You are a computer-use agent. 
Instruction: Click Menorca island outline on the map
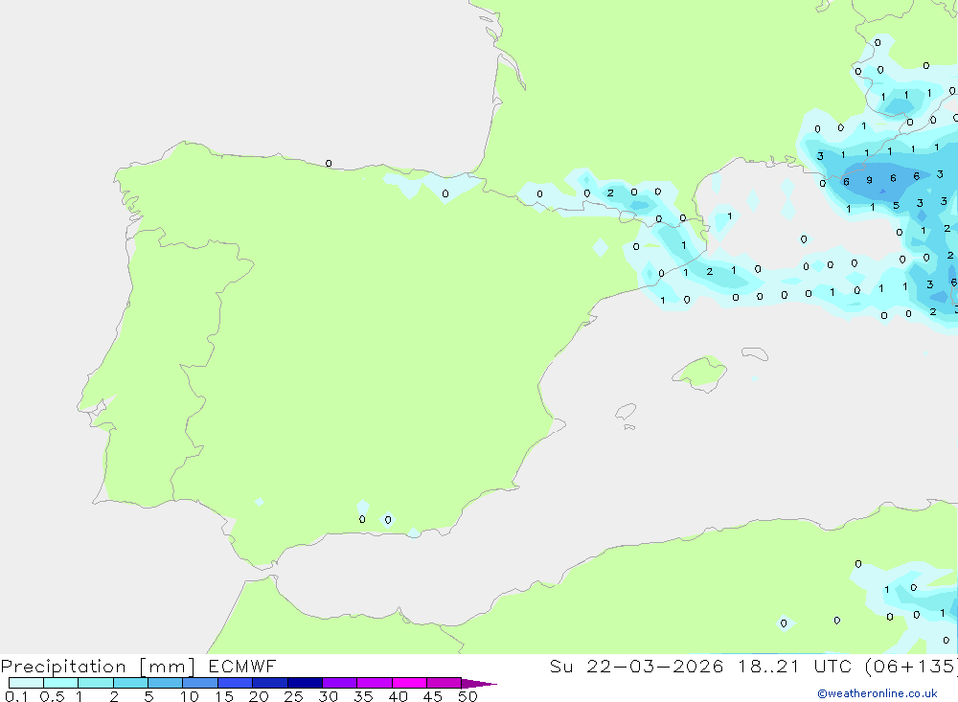click(755, 353)
